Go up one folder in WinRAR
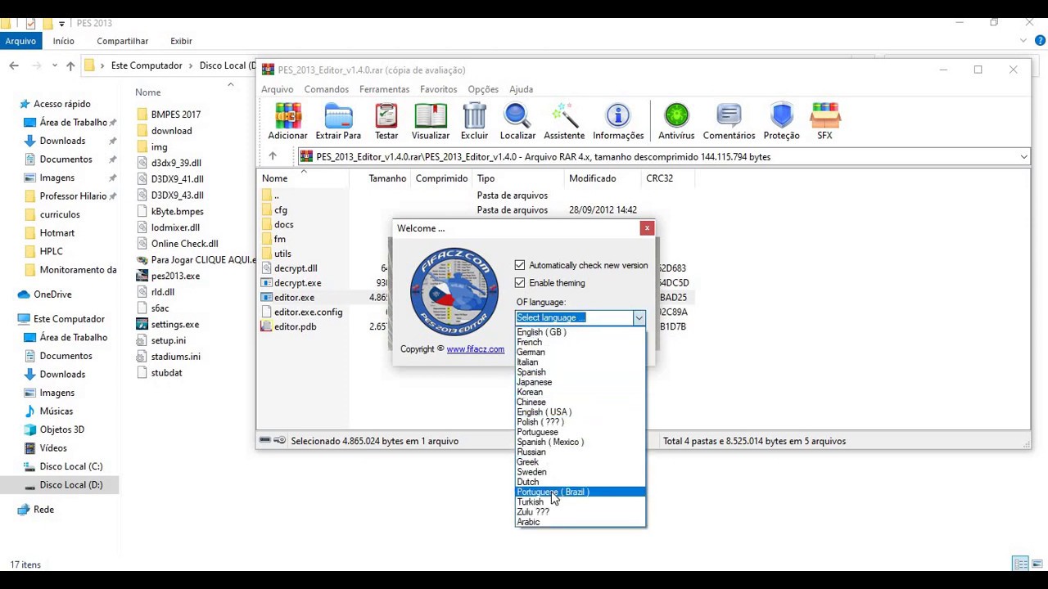This screenshot has height=589, width=1048. click(273, 156)
